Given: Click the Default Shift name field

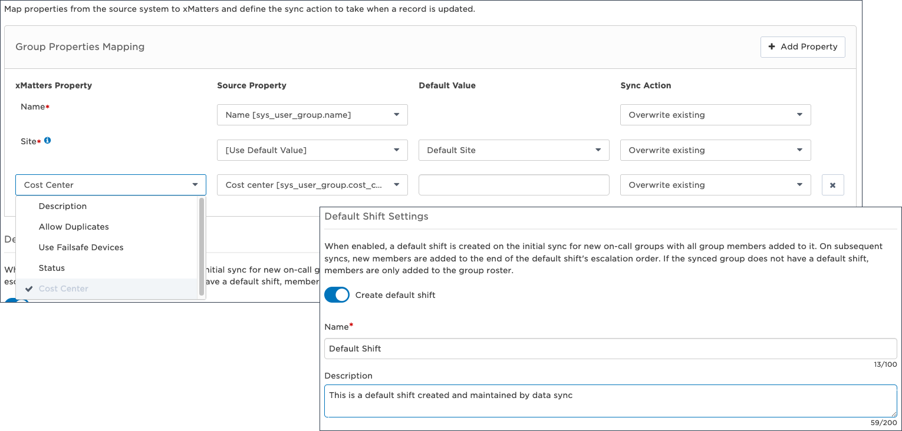Looking at the screenshot, I should click(x=611, y=349).
